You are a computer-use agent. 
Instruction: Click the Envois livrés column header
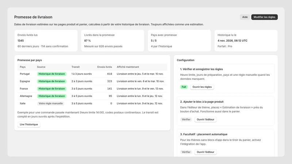pos(104,67)
